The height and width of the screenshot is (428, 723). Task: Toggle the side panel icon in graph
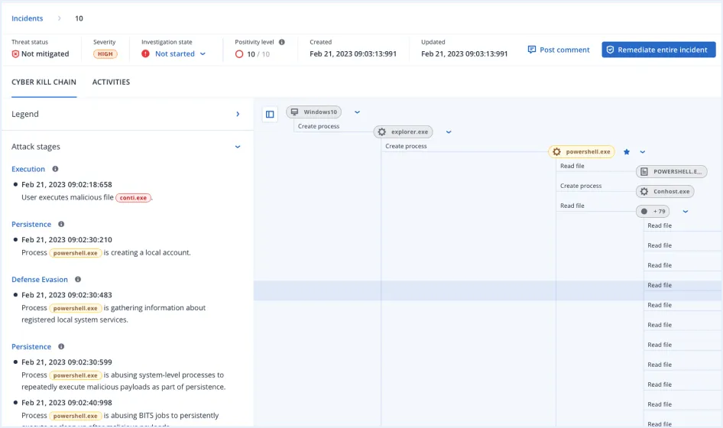point(270,115)
